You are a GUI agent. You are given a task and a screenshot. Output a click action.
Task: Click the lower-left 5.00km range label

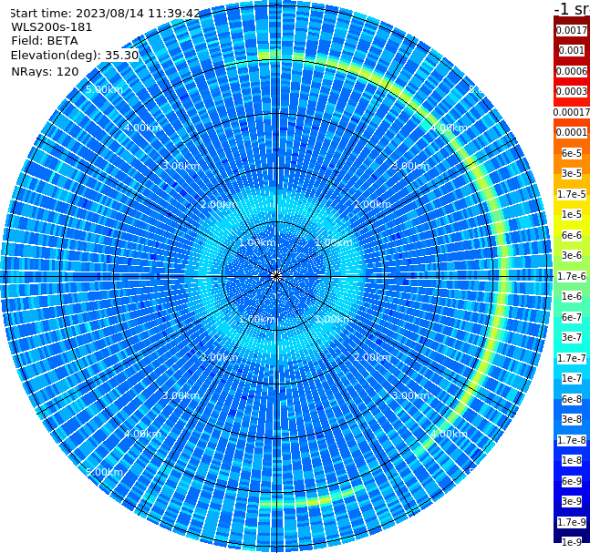(x=104, y=472)
